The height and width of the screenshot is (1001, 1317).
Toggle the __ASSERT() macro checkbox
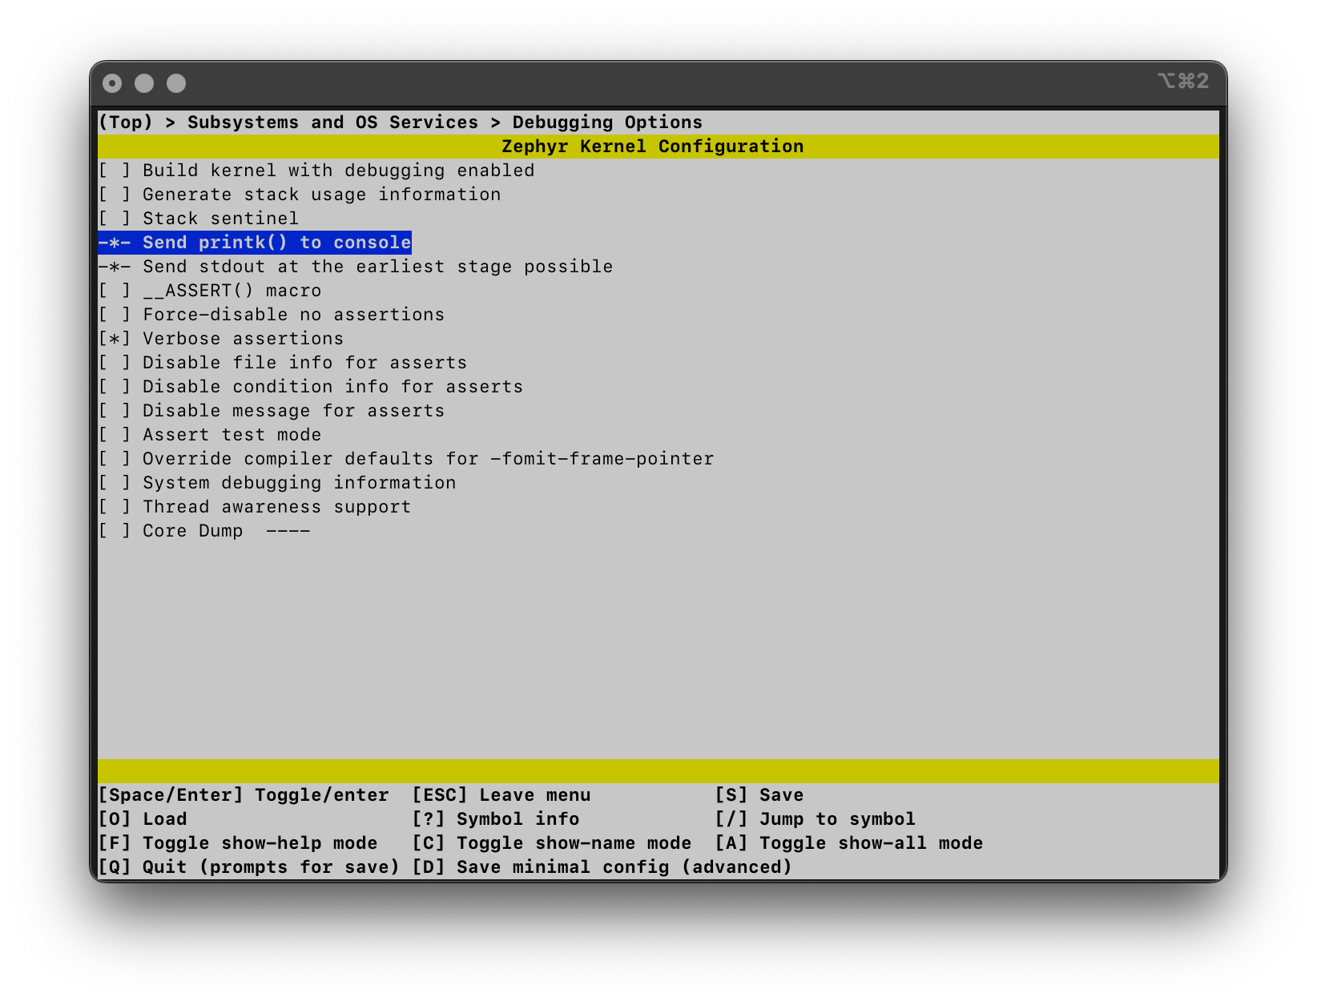click(x=115, y=291)
